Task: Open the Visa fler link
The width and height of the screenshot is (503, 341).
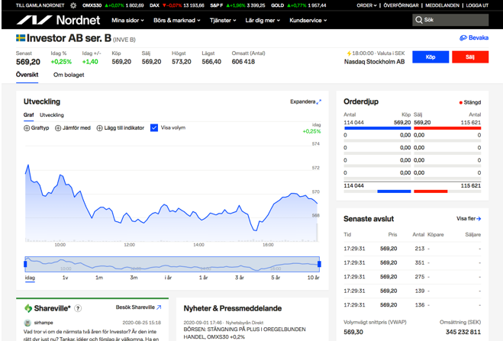Action: pyautogui.click(x=469, y=219)
